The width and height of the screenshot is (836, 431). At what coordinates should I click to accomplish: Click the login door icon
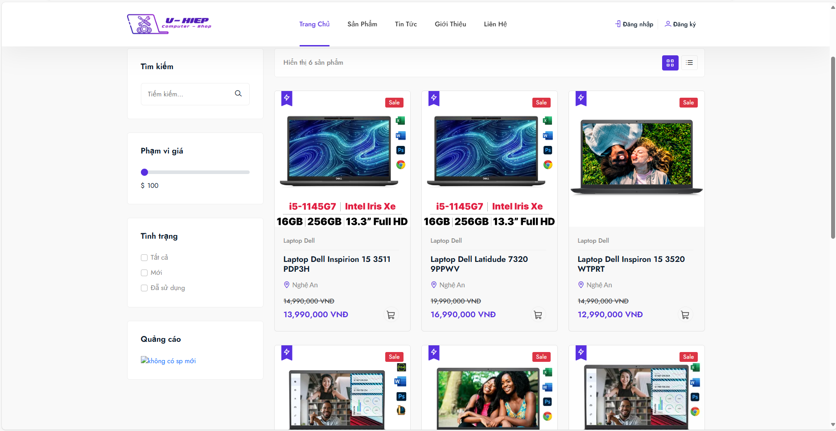[618, 24]
